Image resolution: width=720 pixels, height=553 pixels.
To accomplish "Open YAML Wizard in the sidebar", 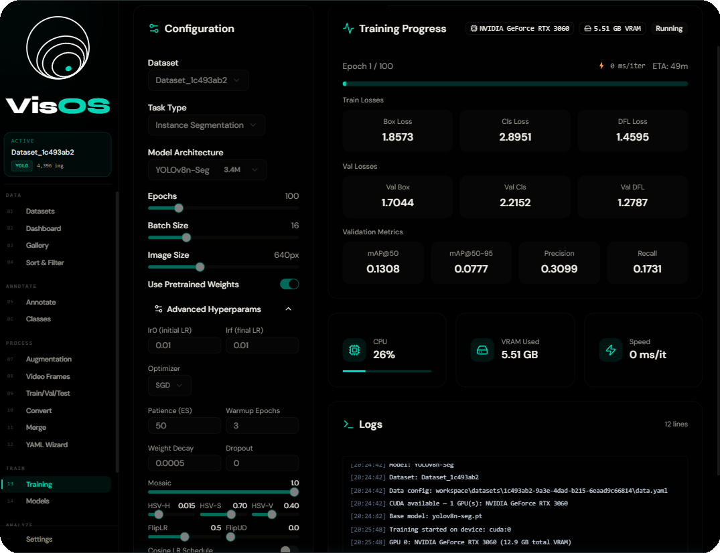I will pos(46,445).
